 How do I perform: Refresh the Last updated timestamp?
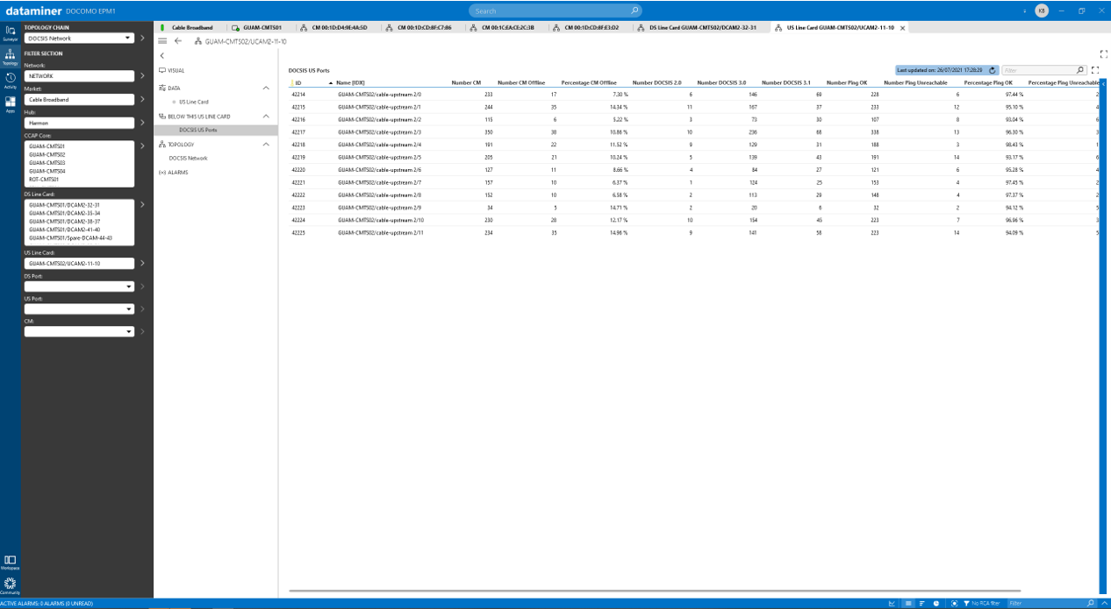(993, 70)
